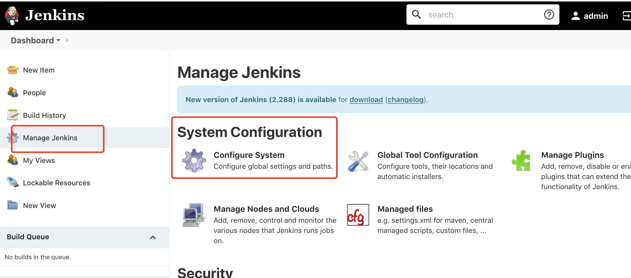Image resolution: width=631 pixels, height=278 pixels.
Task: Click the download link for Jenkins 2.288
Action: pos(366,100)
